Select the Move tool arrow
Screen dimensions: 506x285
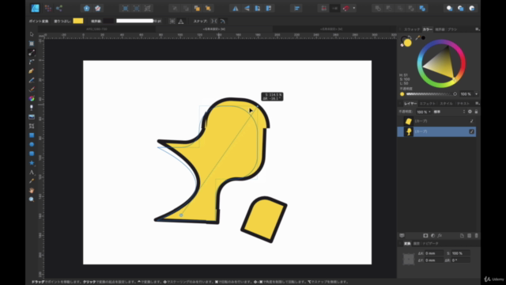coord(32,34)
